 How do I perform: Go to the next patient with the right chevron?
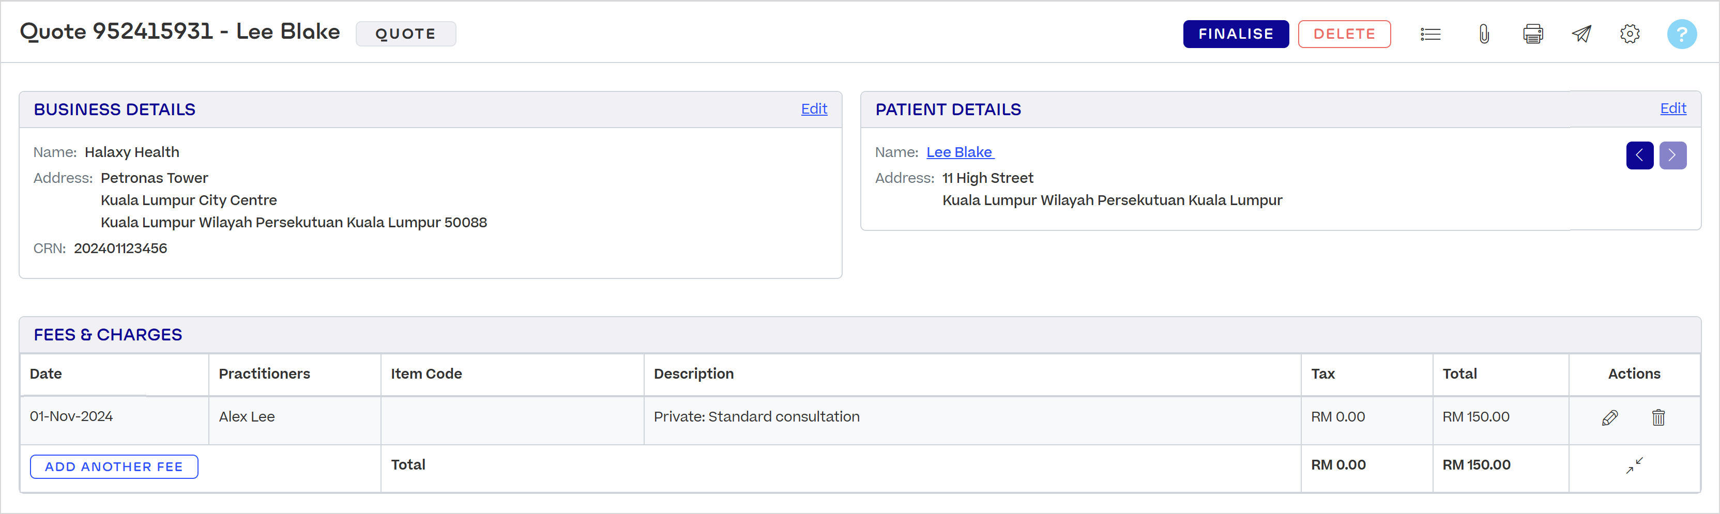coord(1672,155)
